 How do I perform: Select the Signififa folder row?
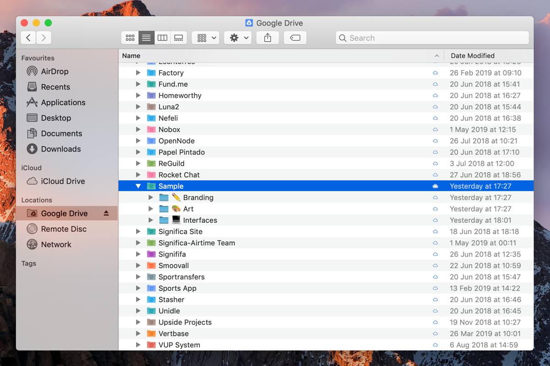[326, 254]
